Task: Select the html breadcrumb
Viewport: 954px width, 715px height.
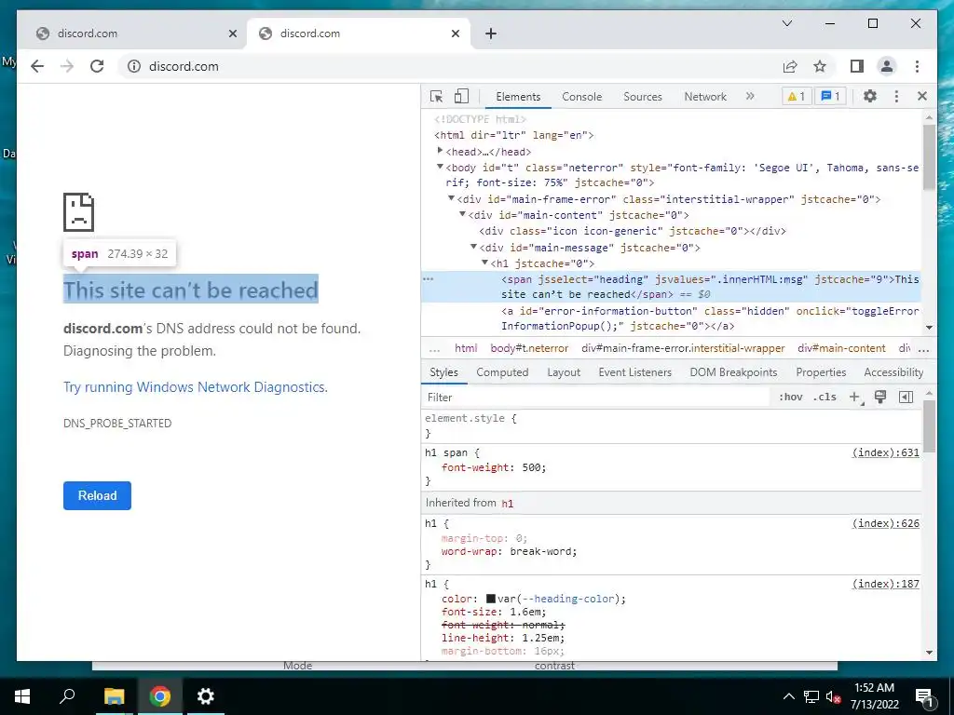Action: 466,348
